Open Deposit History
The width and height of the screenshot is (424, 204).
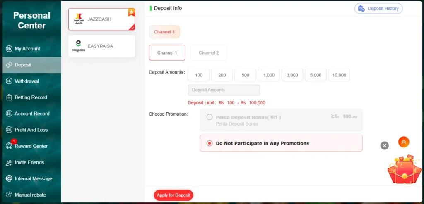pos(378,8)
